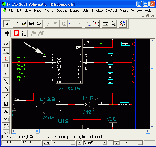This screenshot has height=147, width=156.
Task: Open the Place menu
Action: coord(37,11)
